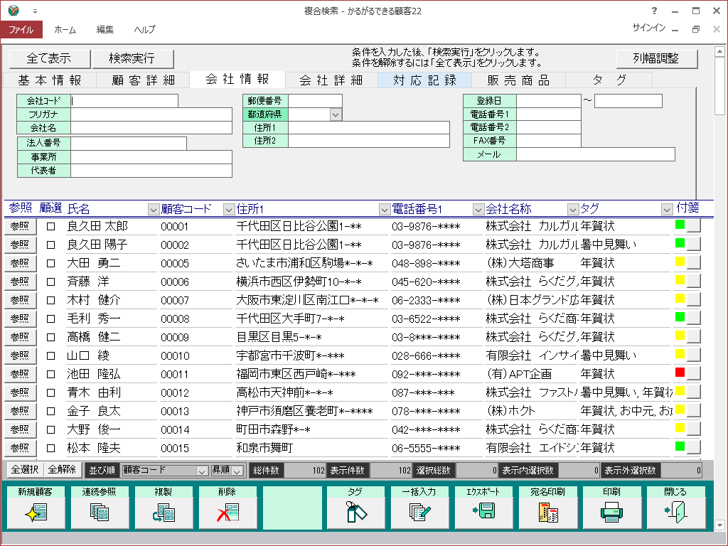Screen dimensions: 728x546
Task: Click 参照 button for 大田 勇二
Action: click(x=20, y=263)
